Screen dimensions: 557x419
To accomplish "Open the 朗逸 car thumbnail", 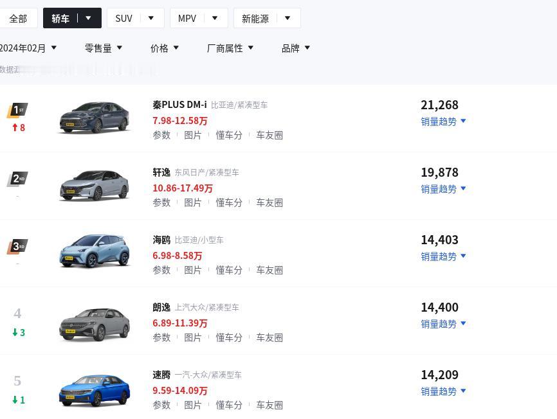I will click(x=94, y=325).
